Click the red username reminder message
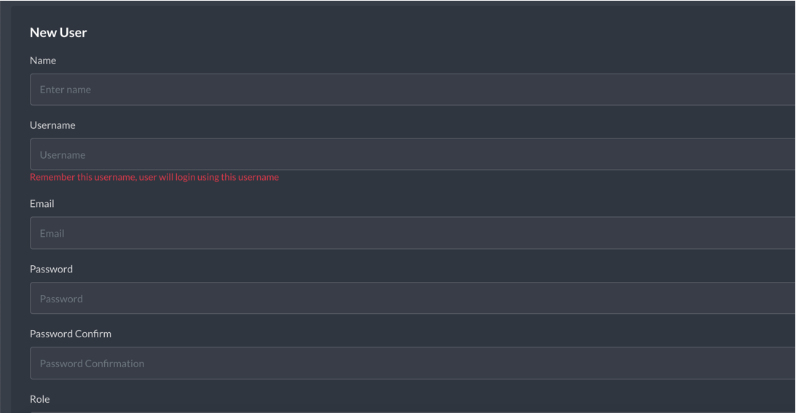This screenshot has height=413, width=796. (x=154, y=177)
